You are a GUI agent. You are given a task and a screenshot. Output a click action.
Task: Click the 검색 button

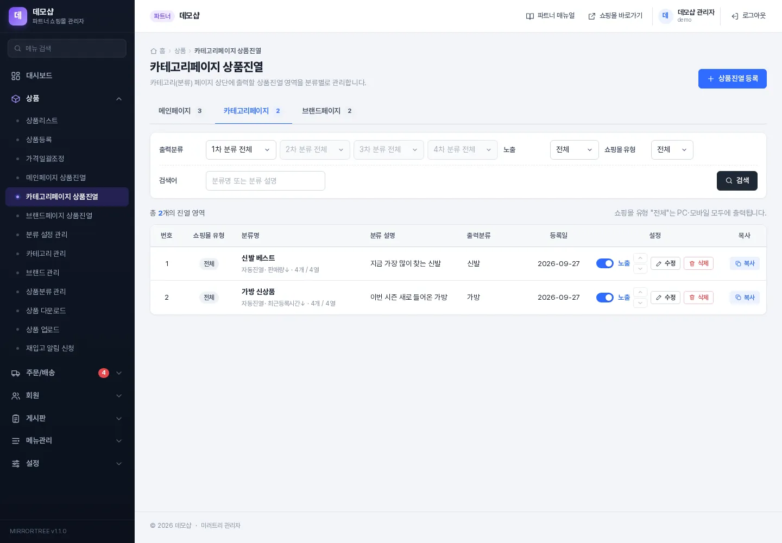coord(737,181)
